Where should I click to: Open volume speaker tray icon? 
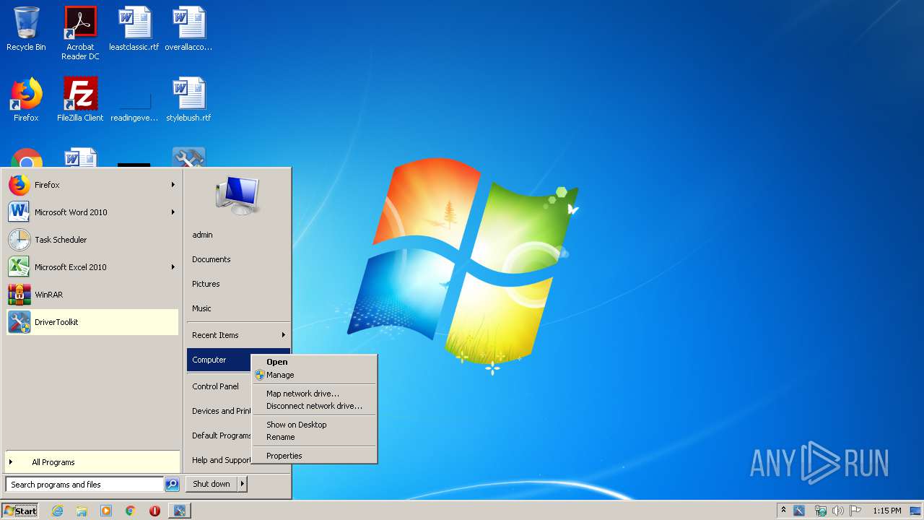(x=838, y=511)
